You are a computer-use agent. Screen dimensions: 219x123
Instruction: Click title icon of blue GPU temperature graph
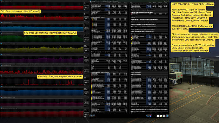(1, 23)
